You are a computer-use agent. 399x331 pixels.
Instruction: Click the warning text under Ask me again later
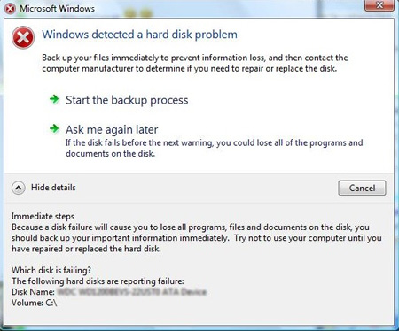tap(215, 148)
